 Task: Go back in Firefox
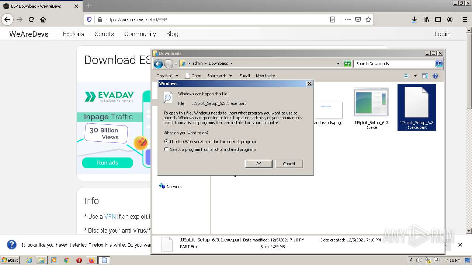(7, 20)
